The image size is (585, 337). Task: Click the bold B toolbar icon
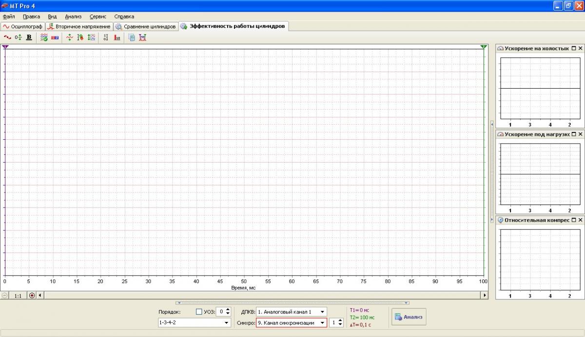click(x=29, y=37)
